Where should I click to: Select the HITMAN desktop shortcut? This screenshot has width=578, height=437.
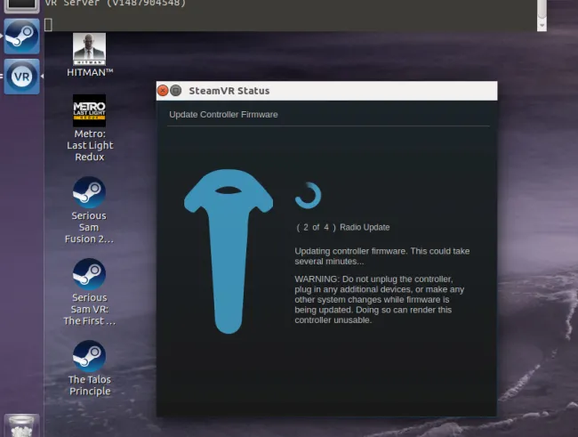(x=90, y=55)
